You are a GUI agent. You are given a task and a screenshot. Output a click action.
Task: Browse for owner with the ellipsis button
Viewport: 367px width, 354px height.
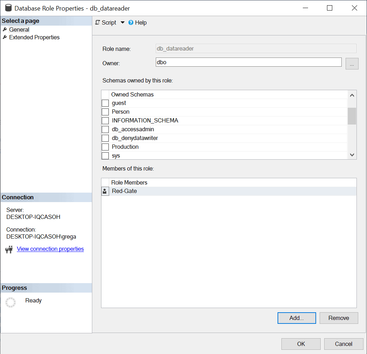tap(352, 64)
